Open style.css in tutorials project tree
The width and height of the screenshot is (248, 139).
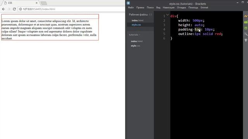coord(135,46)
